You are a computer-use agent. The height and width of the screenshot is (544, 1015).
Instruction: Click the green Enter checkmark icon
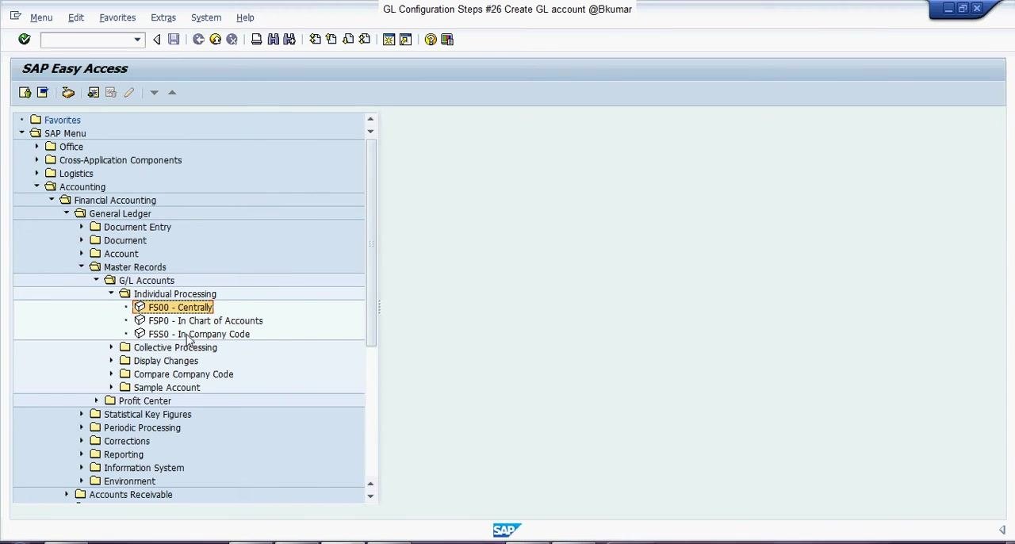coord(24,40)
